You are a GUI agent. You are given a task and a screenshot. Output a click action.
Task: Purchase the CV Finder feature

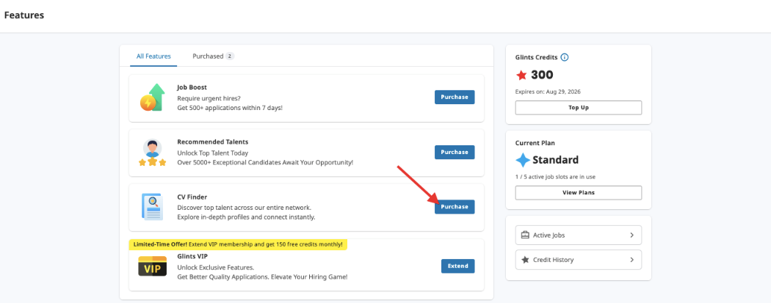[x=455, y=207]
